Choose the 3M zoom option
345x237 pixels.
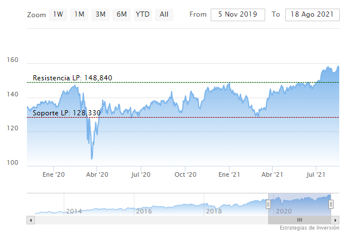pos(100,14)
